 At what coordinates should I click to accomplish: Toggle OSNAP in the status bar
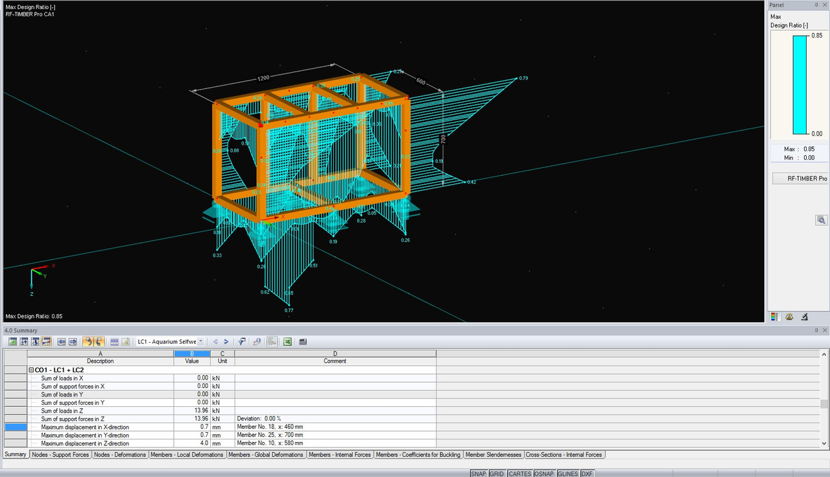pos(543,474)
